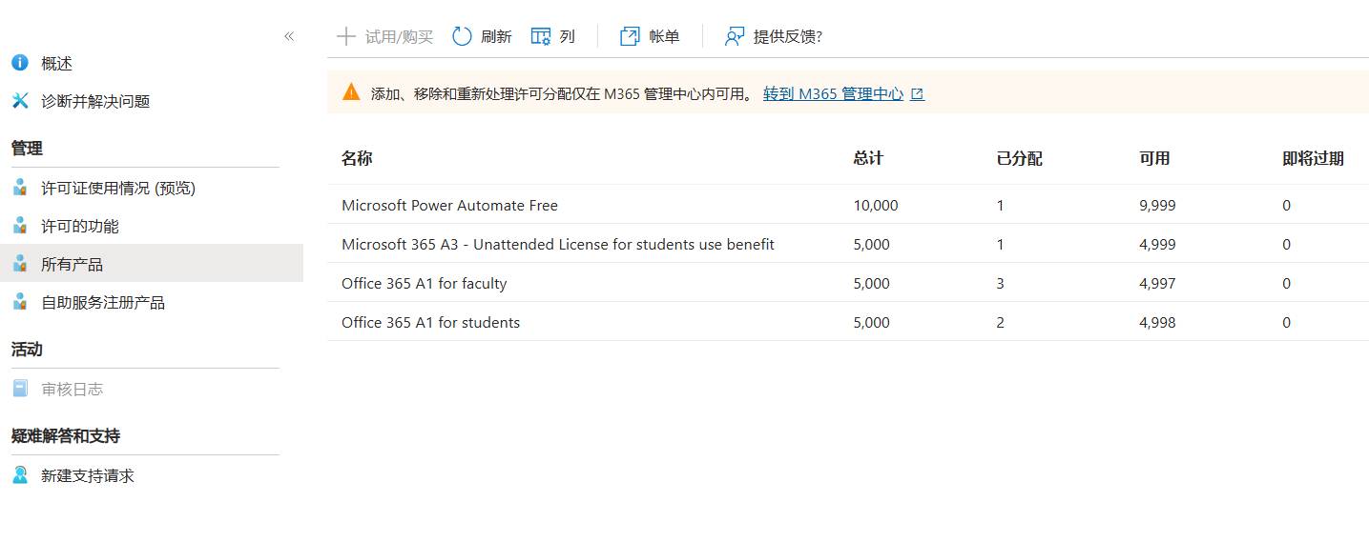This screenshot has width=1369, height=542.
Task: Open Office 365 A1 for students row
Action: pyautogui.click(x=848, y=322)
